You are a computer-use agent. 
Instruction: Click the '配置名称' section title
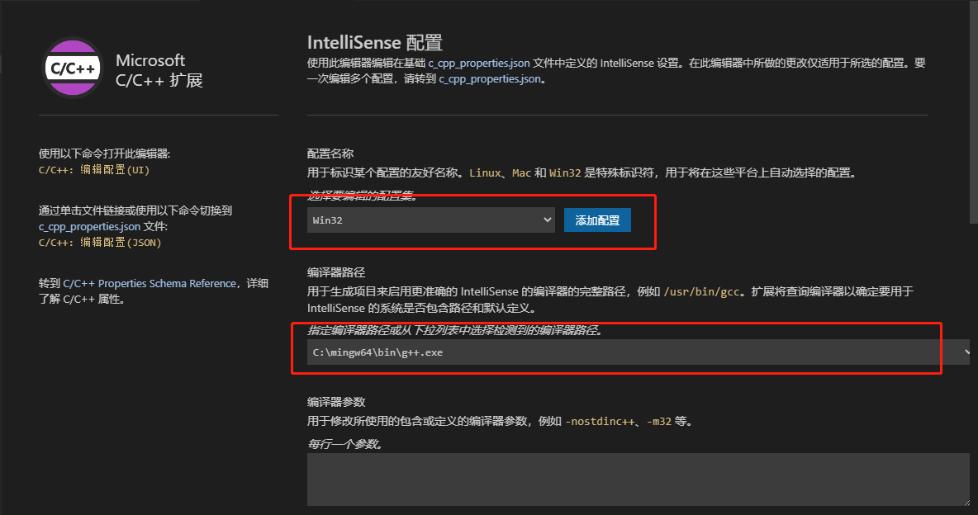point(330,154)
